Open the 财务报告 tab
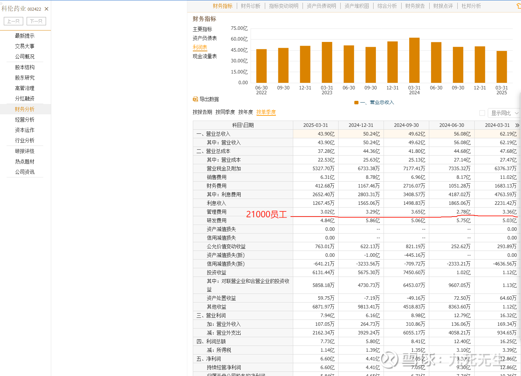This screenshot has width=521, height=376. (415, 6)
